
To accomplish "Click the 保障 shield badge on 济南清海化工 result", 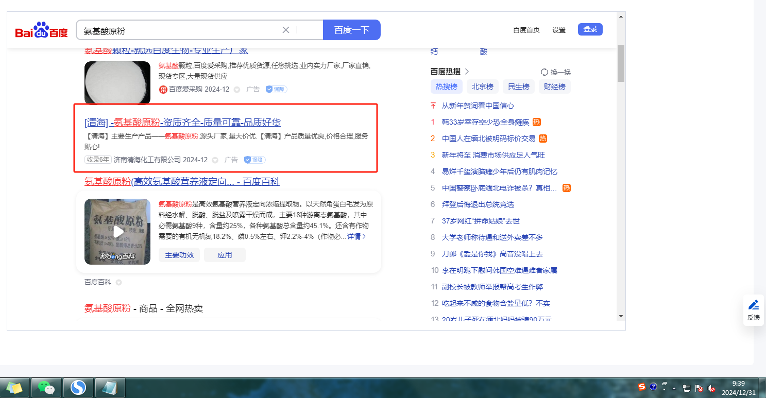I will 255,160.
